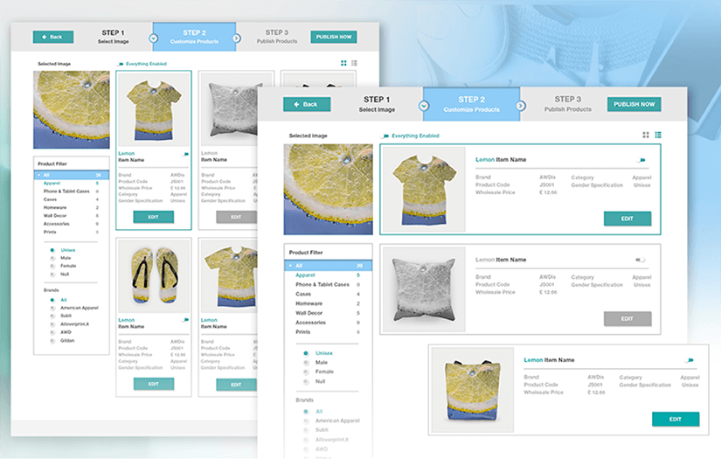Click the circle arrow left of STEP 2, back window
The width and height of the screenshot is (721, 459).
point(154,38)
